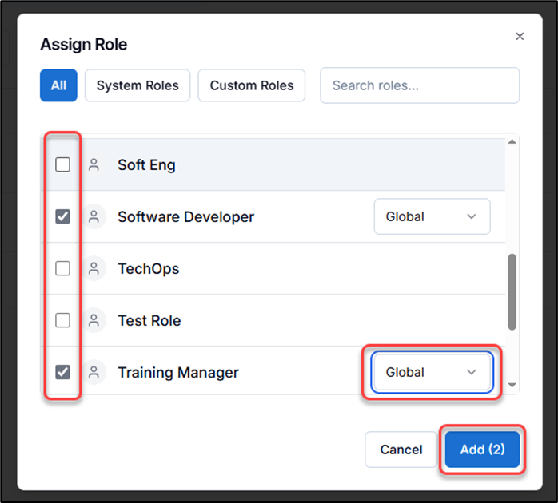The height and width of the screenshot is (503, 558).
Task: Switch to the System Roles tab
Action: click(x=138, y=85)
